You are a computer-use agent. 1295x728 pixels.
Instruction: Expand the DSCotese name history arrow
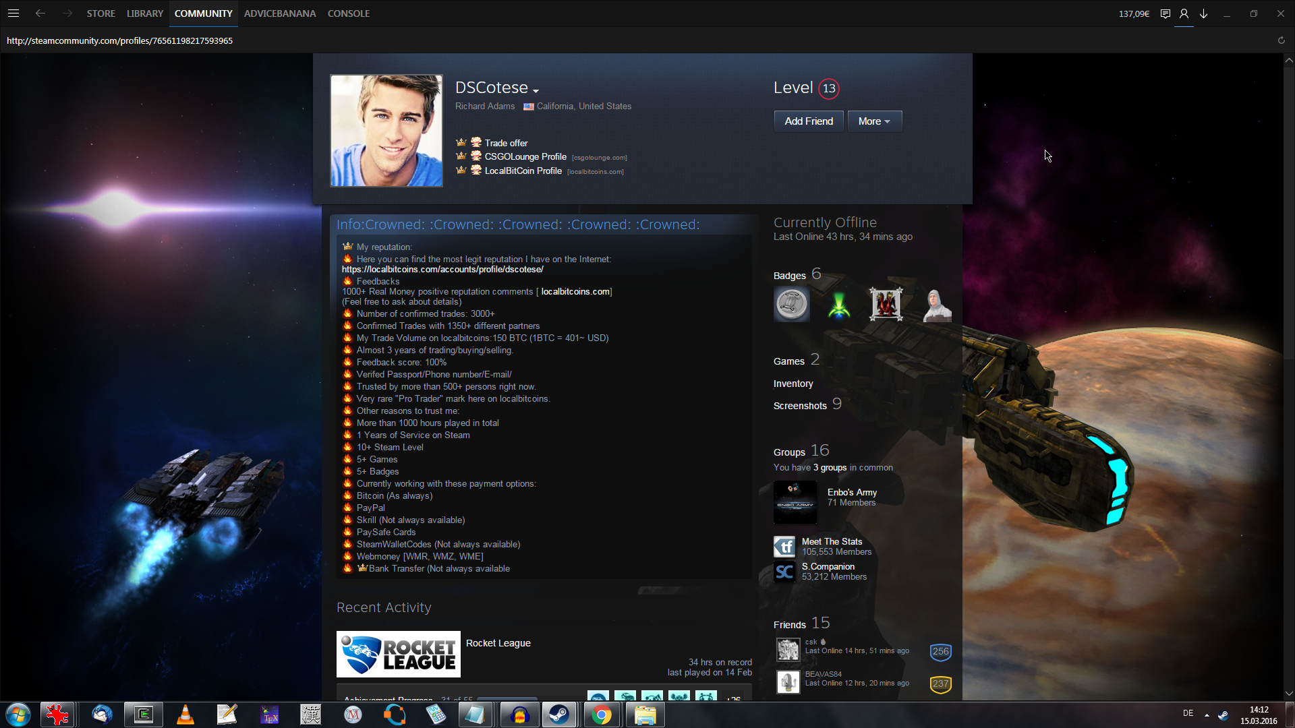coord(536,90)
